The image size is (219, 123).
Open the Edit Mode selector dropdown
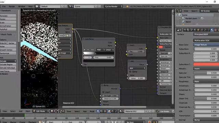41,111
